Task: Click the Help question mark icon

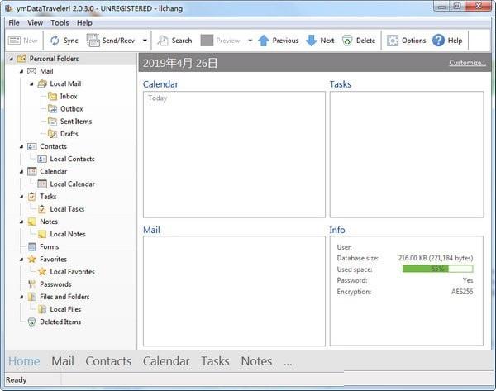Action: [x=438, y=41]
